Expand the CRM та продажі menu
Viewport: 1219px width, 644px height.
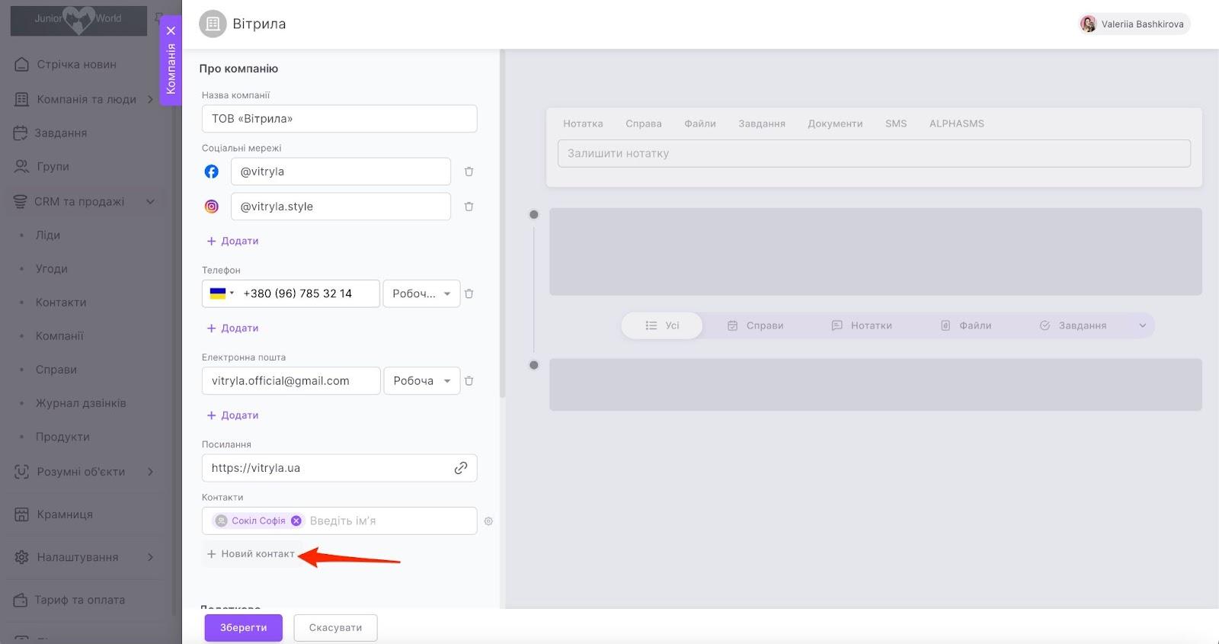click(150, 202)
